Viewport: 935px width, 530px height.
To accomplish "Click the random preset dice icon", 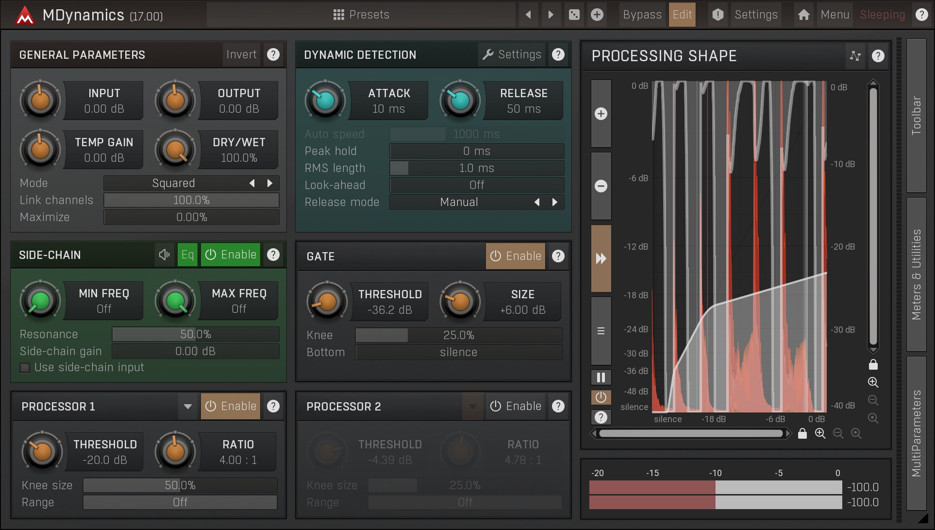I will pos(574,15).
